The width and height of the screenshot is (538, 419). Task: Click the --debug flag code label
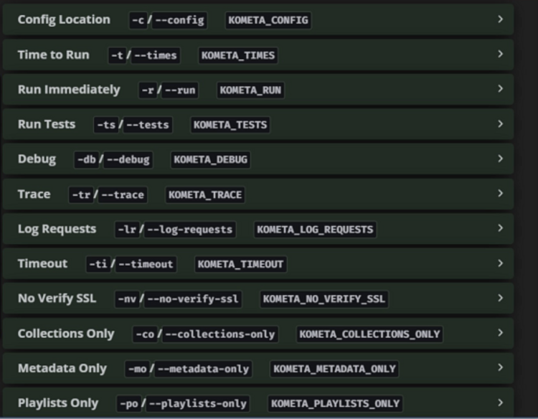click(x=128, y=159)
